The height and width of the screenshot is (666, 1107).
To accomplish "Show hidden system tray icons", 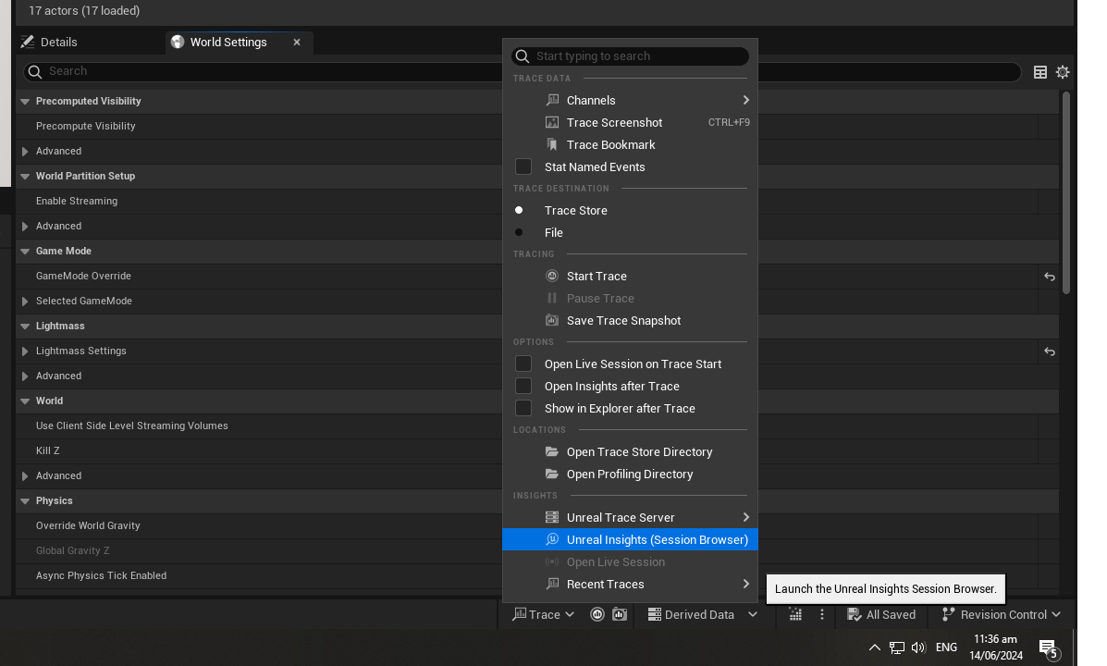I will pos(874,647).
